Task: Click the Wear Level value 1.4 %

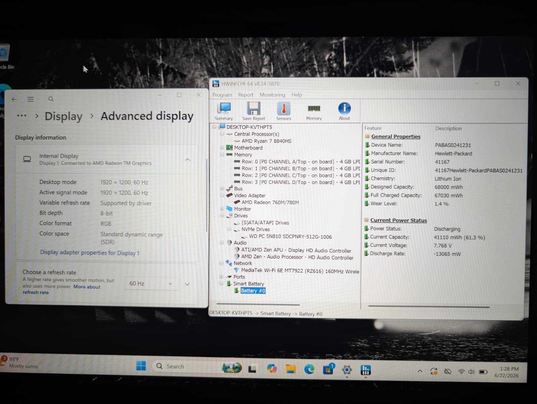Action: 441,204
